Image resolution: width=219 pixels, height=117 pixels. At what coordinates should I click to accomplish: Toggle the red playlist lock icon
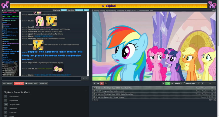(x=102, y=83)
